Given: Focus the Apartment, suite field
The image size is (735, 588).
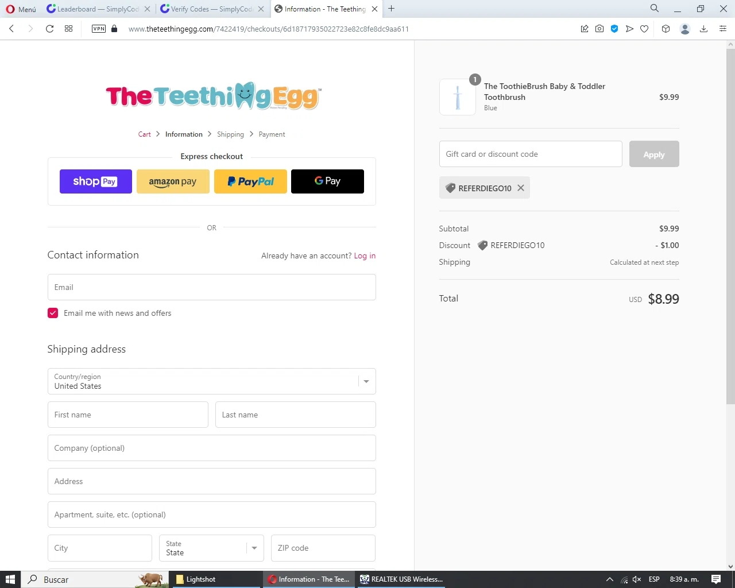Looking at the screenshot, I should [212, 514].
